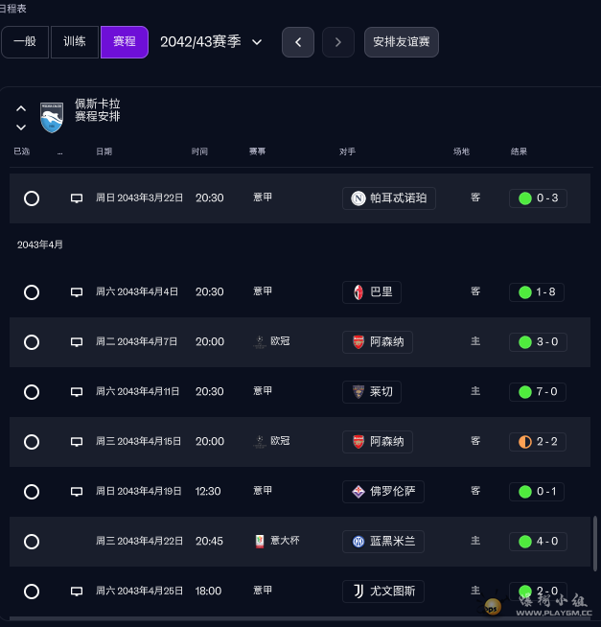The width and height of the screenshot is (601, 627).
Task: Click the down chevron beside 佩斯卡拉
Action: (21, 127)
